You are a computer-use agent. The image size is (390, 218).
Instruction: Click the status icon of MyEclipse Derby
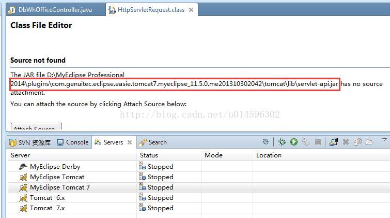(x=142, y=166)
